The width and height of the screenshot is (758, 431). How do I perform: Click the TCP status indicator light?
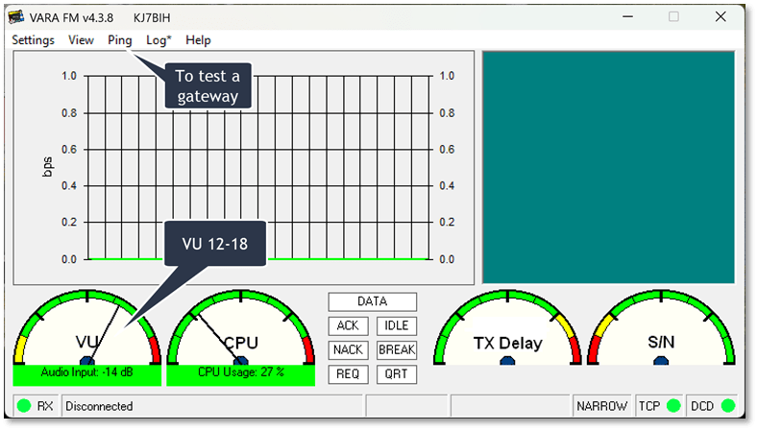coord(673,406)
